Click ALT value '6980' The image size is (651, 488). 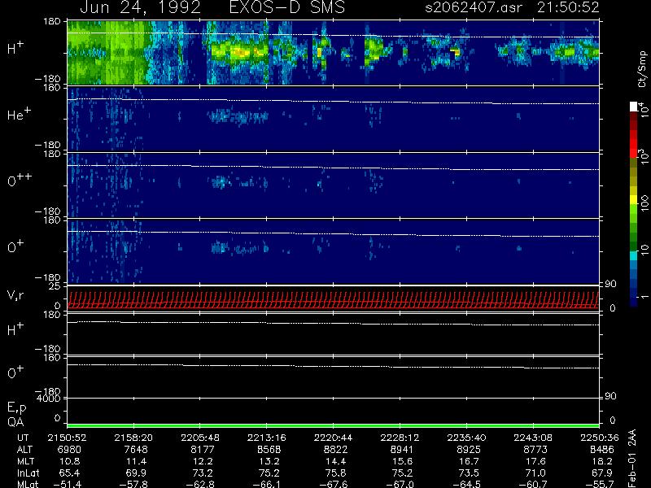69,450
